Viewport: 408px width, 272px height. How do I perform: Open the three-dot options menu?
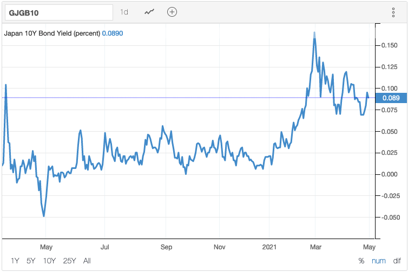(x=393, y=12)
